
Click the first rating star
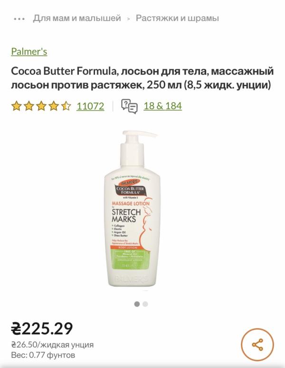point(17,106)
